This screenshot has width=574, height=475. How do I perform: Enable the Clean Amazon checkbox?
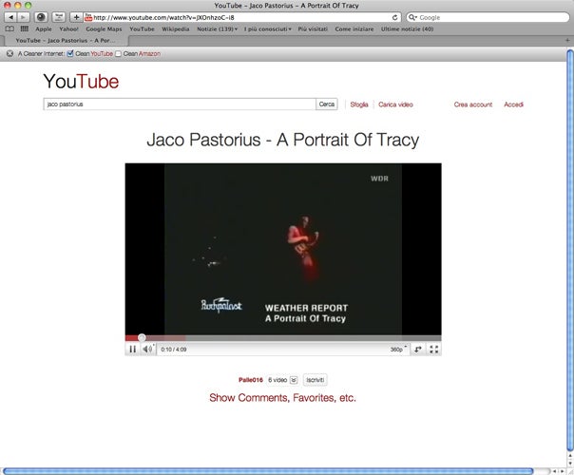coord(119,53)
